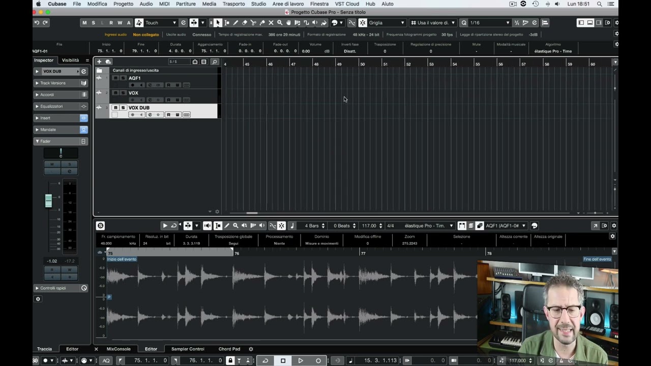Open the MIDI menu
This screenshot has height=366, width=651.
(164, 4)
